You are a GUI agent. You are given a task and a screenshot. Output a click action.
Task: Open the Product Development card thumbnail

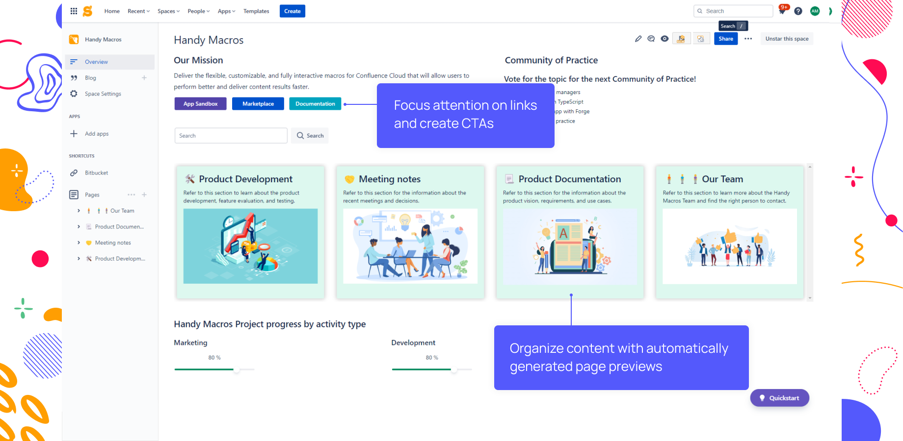[x=250, y=246]
